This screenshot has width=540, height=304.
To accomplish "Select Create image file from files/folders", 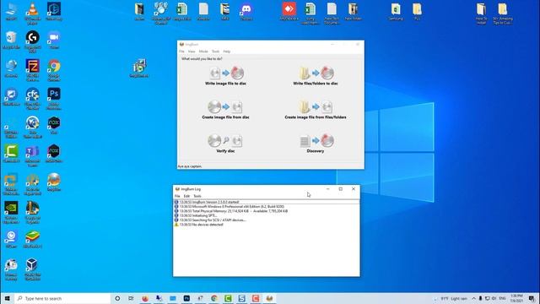I will coord(316,110).
